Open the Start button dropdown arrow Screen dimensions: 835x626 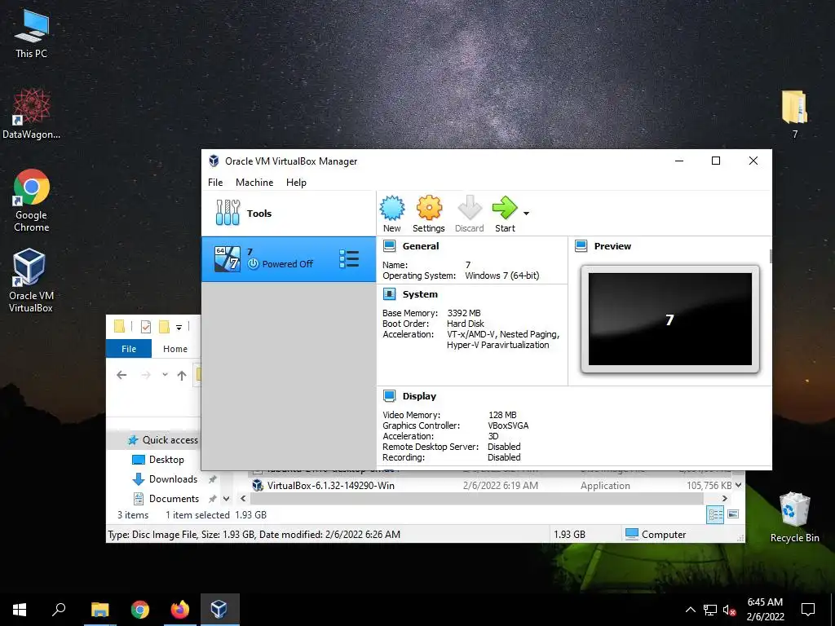(x=526, y=214)
